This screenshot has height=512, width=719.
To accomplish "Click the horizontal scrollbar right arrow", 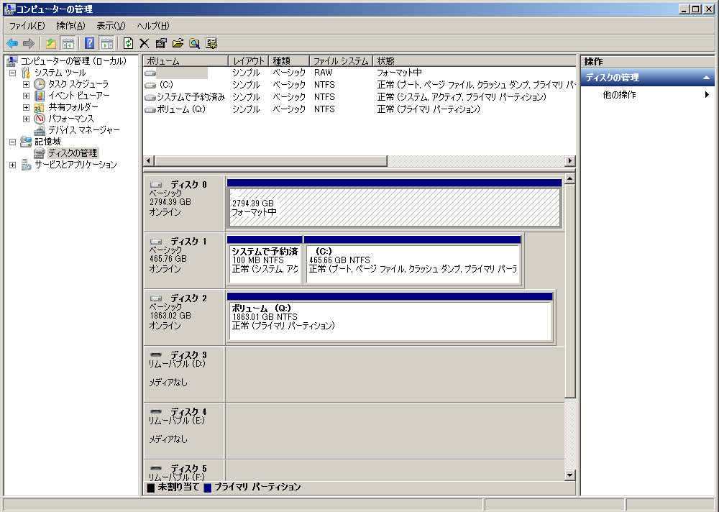I will click(570, 161).
